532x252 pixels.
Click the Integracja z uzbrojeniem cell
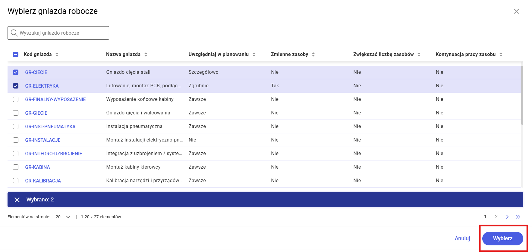tap(144, 154)
